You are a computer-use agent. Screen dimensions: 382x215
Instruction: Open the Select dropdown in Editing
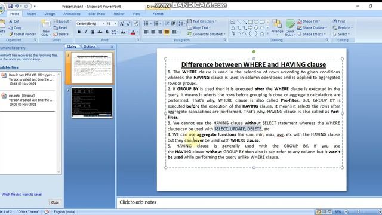point(341,34)
